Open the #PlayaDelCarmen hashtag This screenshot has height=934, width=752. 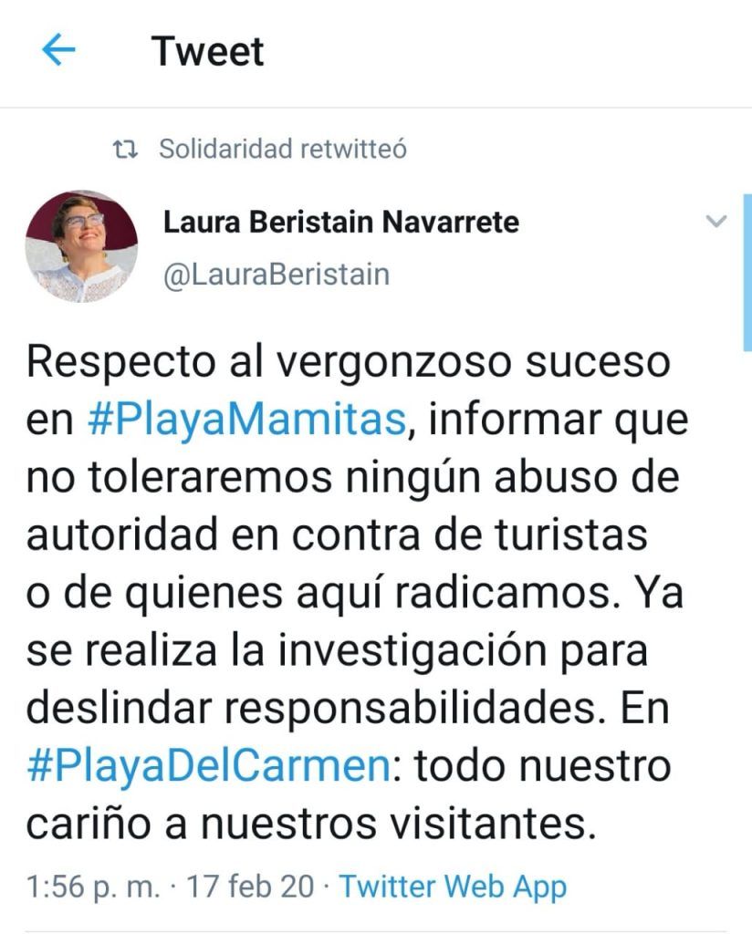click(x=209, y=766)
